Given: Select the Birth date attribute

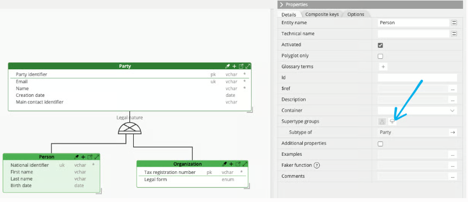Looking at the screenshot, I should coord(21,185).
